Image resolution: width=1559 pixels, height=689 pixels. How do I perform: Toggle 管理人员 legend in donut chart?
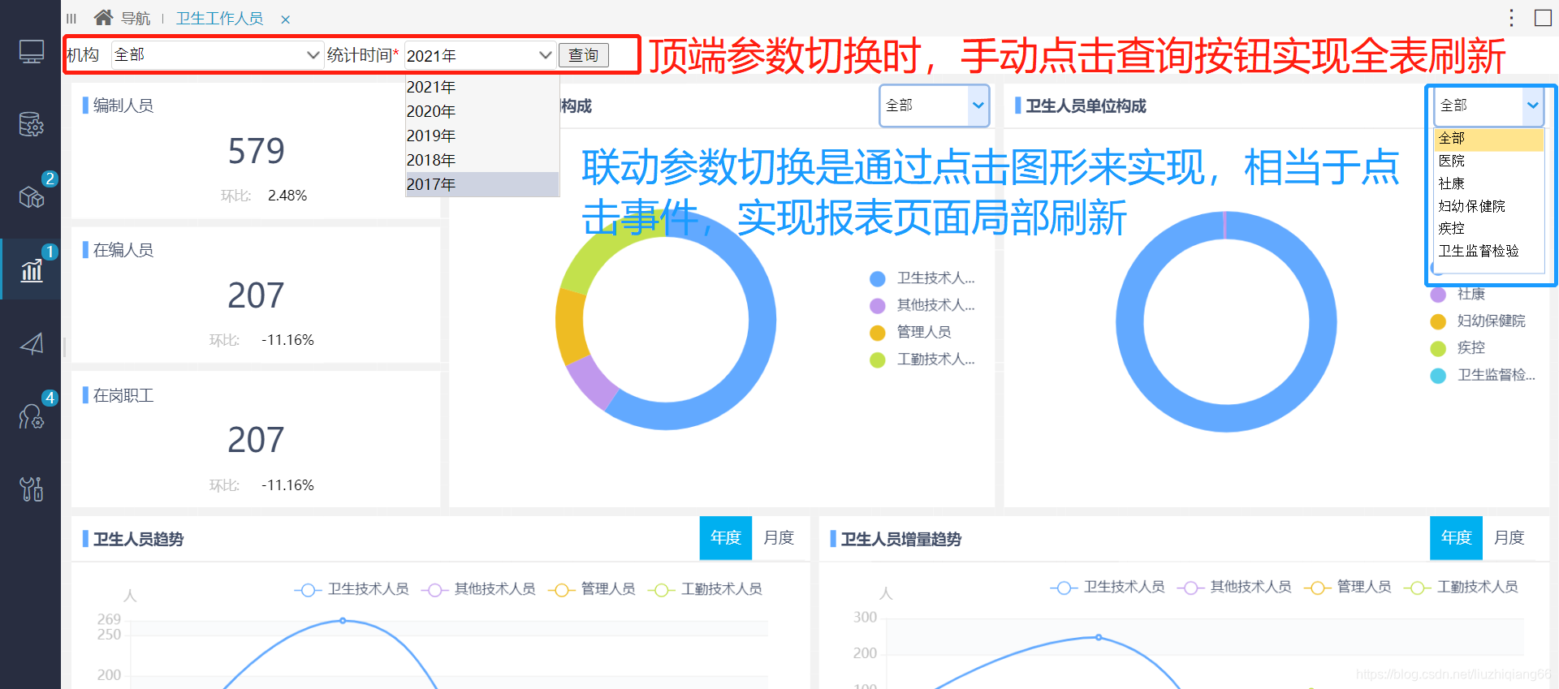pyautogui.click(x=910, y=332)
